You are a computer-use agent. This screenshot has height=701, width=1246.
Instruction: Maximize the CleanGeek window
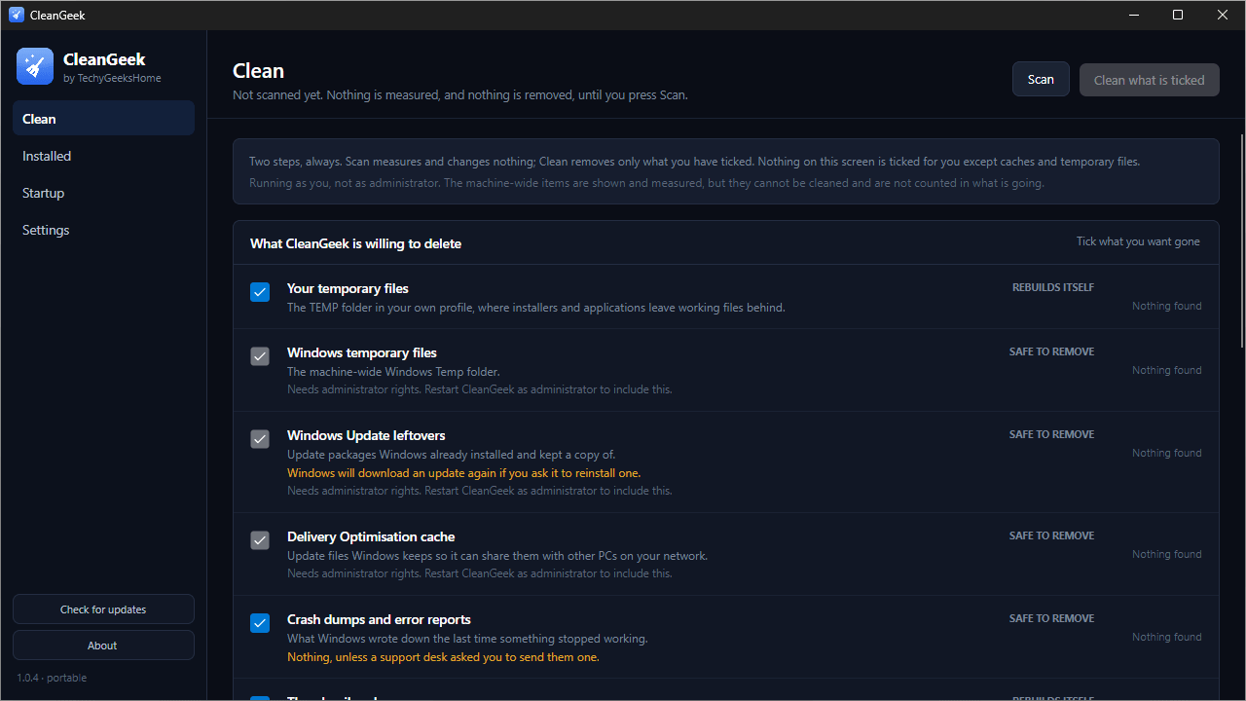click(x=1178, y=15)
